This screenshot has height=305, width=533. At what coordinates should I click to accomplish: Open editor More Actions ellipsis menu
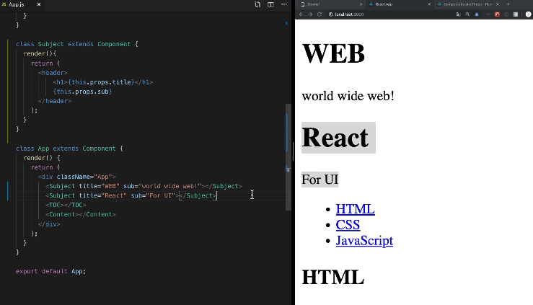click(284, 4)
